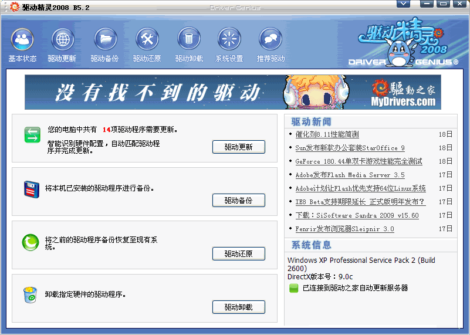This screenshot has height=335, width=470.
Task: Open the 基本状态 toolbar icon
Action: pos(22,40)
